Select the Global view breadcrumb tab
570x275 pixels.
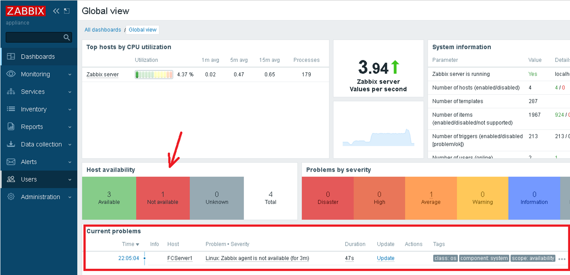point(142,30)
